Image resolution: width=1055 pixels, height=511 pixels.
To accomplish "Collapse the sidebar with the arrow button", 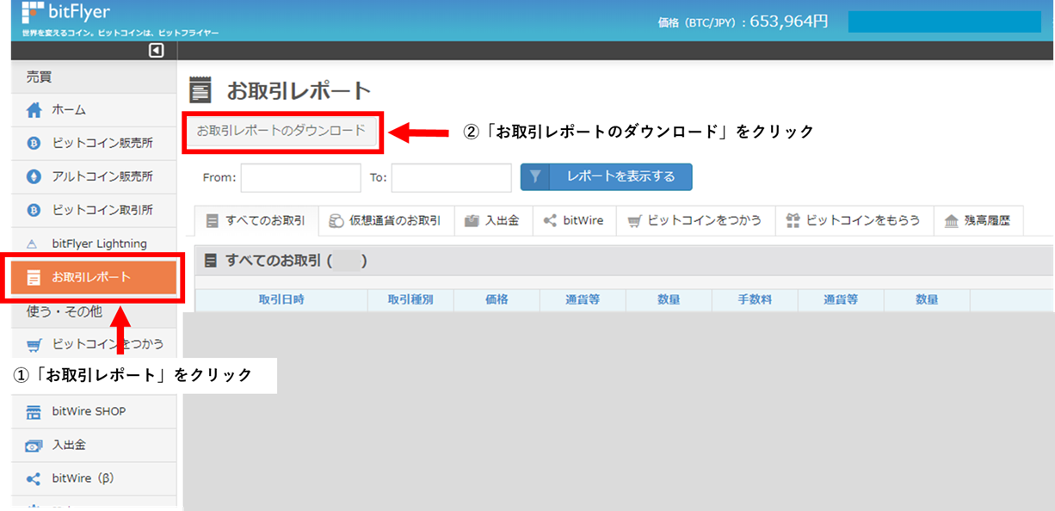I will [155, 50].
